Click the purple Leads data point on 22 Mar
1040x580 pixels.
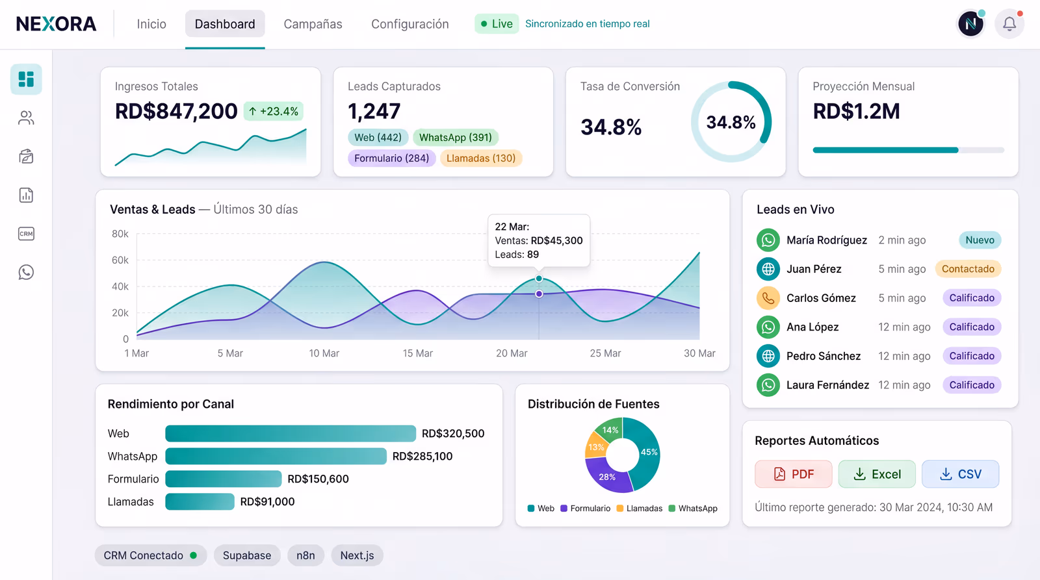[539, 294]
